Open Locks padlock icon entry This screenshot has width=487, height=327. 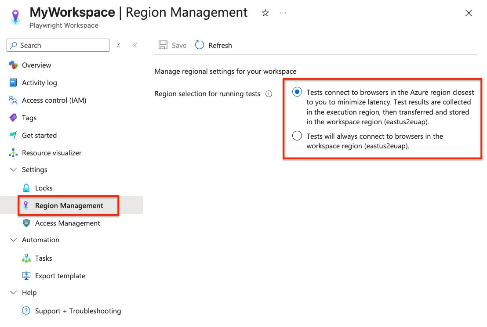(26, 188)
